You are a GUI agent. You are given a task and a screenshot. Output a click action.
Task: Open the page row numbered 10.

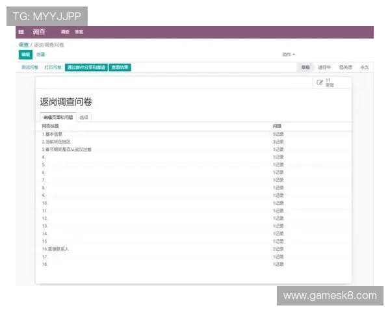click(x=194, y=203)
